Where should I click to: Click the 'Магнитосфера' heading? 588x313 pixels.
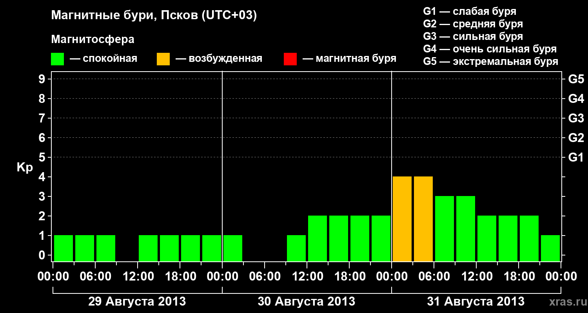(x=93, y=40)
